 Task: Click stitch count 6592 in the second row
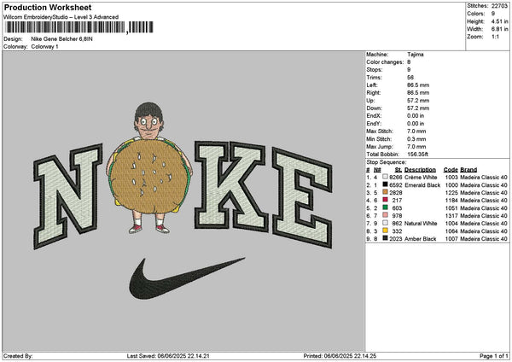click(396, 185)
